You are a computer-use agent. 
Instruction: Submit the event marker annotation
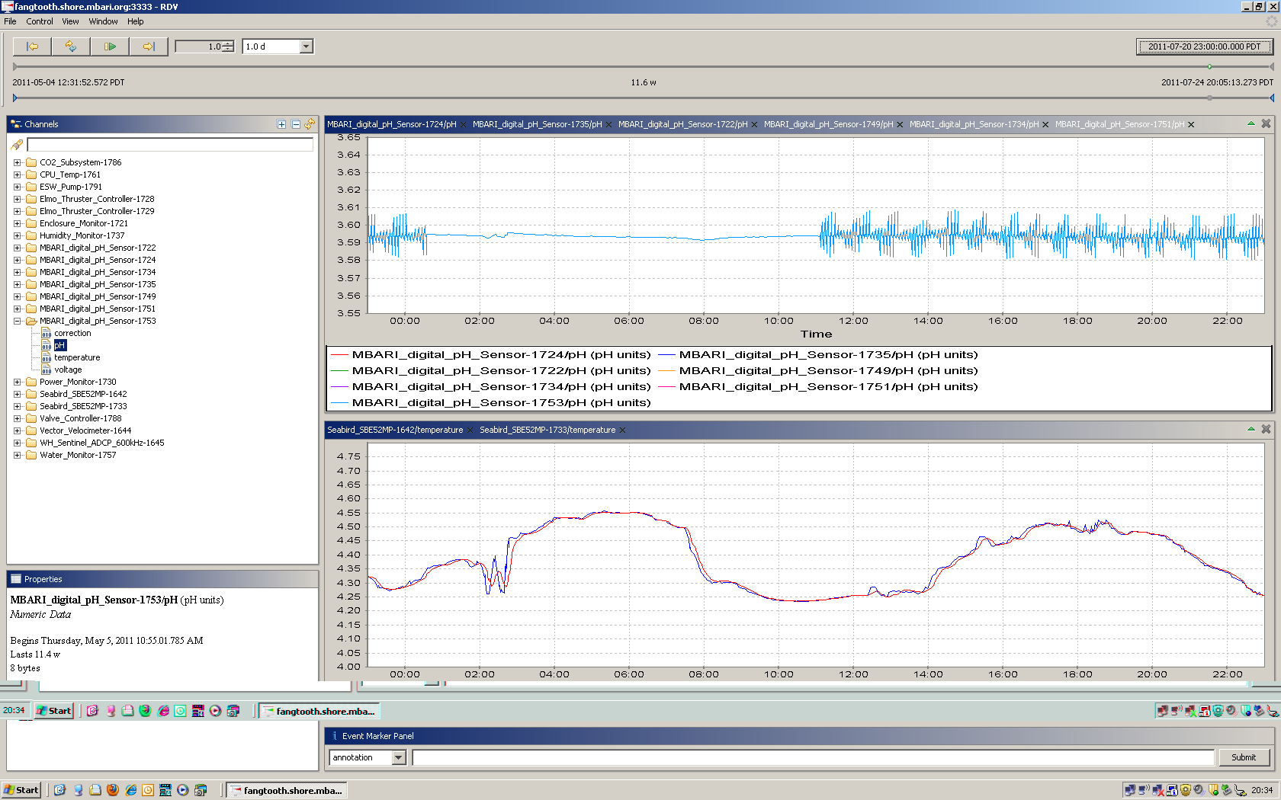point(1243,757)
